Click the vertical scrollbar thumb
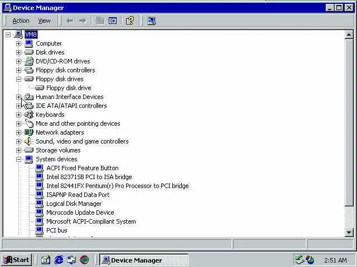This screenshot has height=267, width=357. [x=349, y=122]
